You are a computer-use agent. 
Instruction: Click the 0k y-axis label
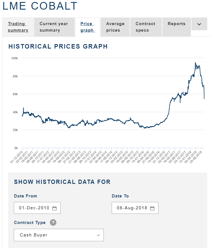(x=16, y=148)
